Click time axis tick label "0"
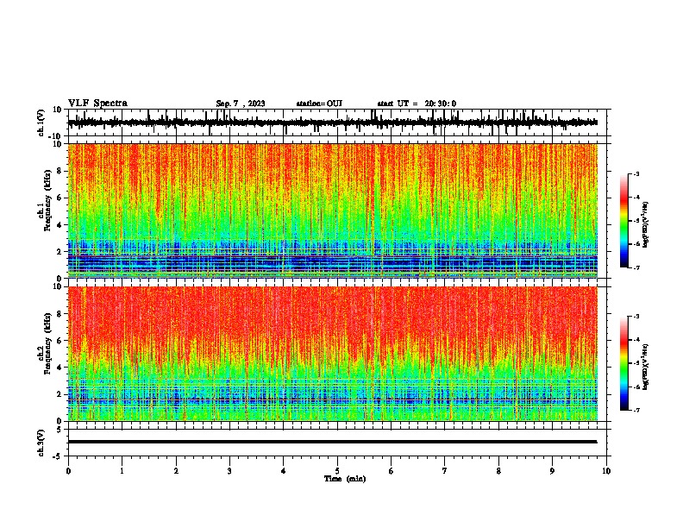Screen dimensions: 683x528 point(68,471)
